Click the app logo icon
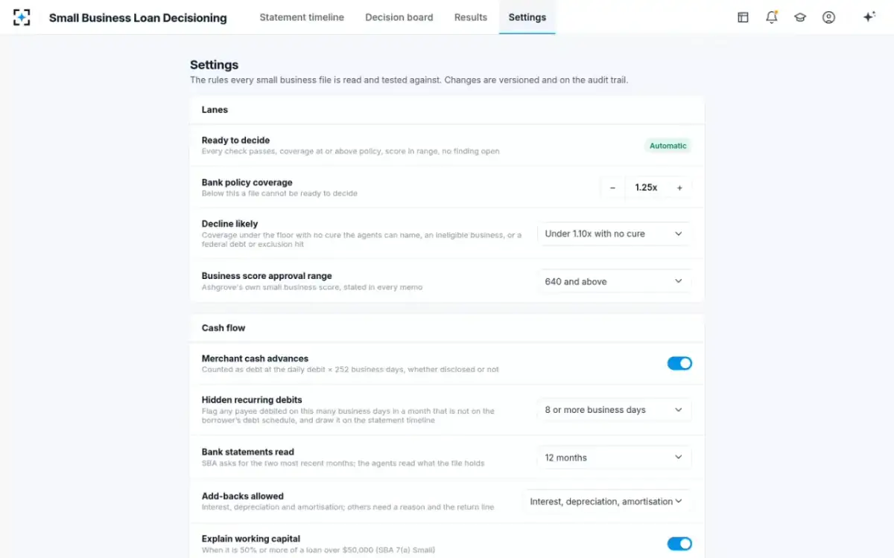894x558 pixels. point(22,17)
